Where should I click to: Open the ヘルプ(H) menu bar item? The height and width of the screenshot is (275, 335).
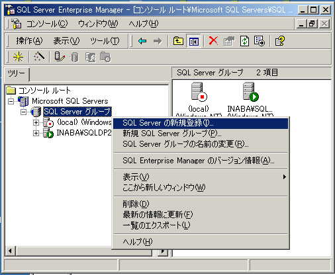click(x=144, y=24)
